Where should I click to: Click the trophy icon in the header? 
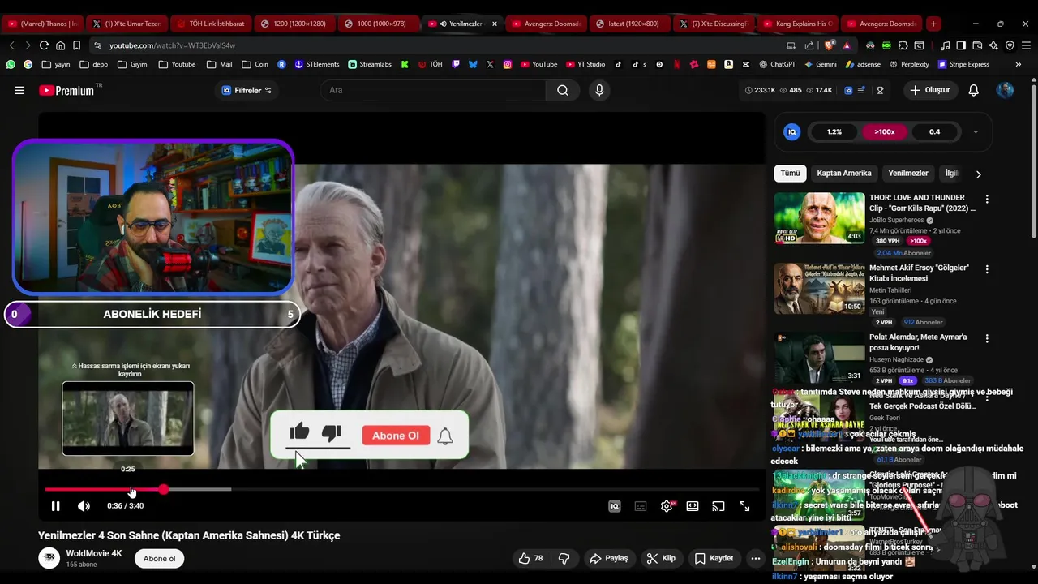click(x=880, y=90)
